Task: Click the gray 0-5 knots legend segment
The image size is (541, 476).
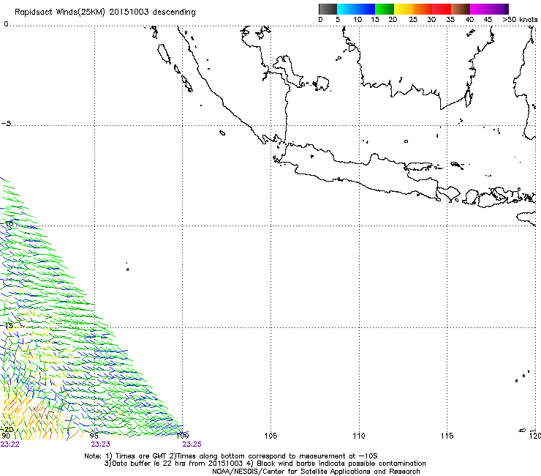Action: [x=328, y=9]
